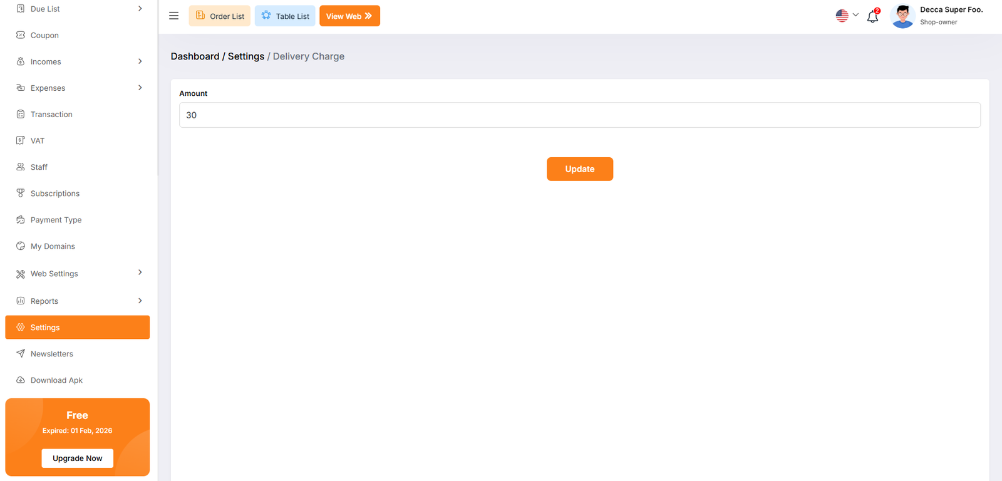Open Transaction from sidebar
Viewport: 1002px width, 481px height.
coord(51,115)
